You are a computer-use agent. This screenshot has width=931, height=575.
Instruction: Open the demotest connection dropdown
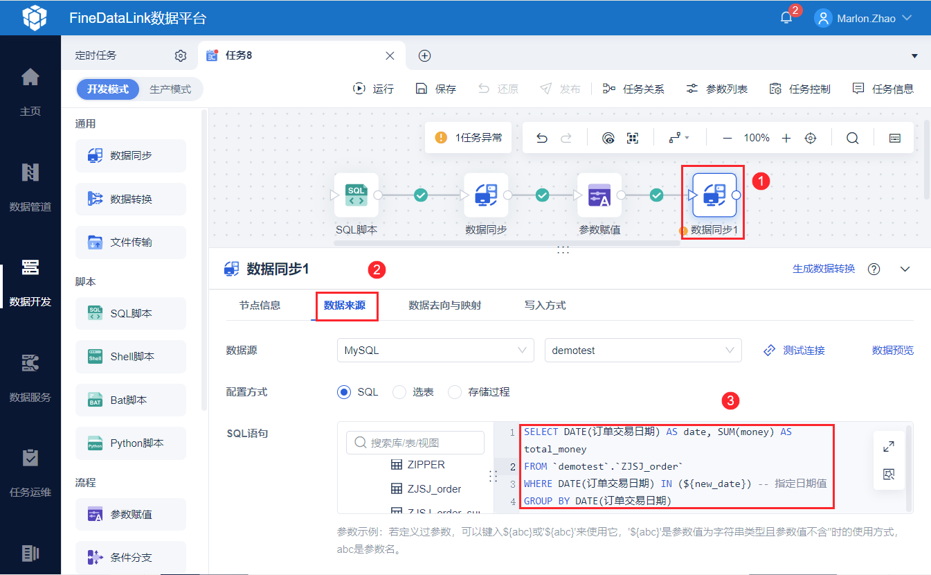(x=643, y=350)
